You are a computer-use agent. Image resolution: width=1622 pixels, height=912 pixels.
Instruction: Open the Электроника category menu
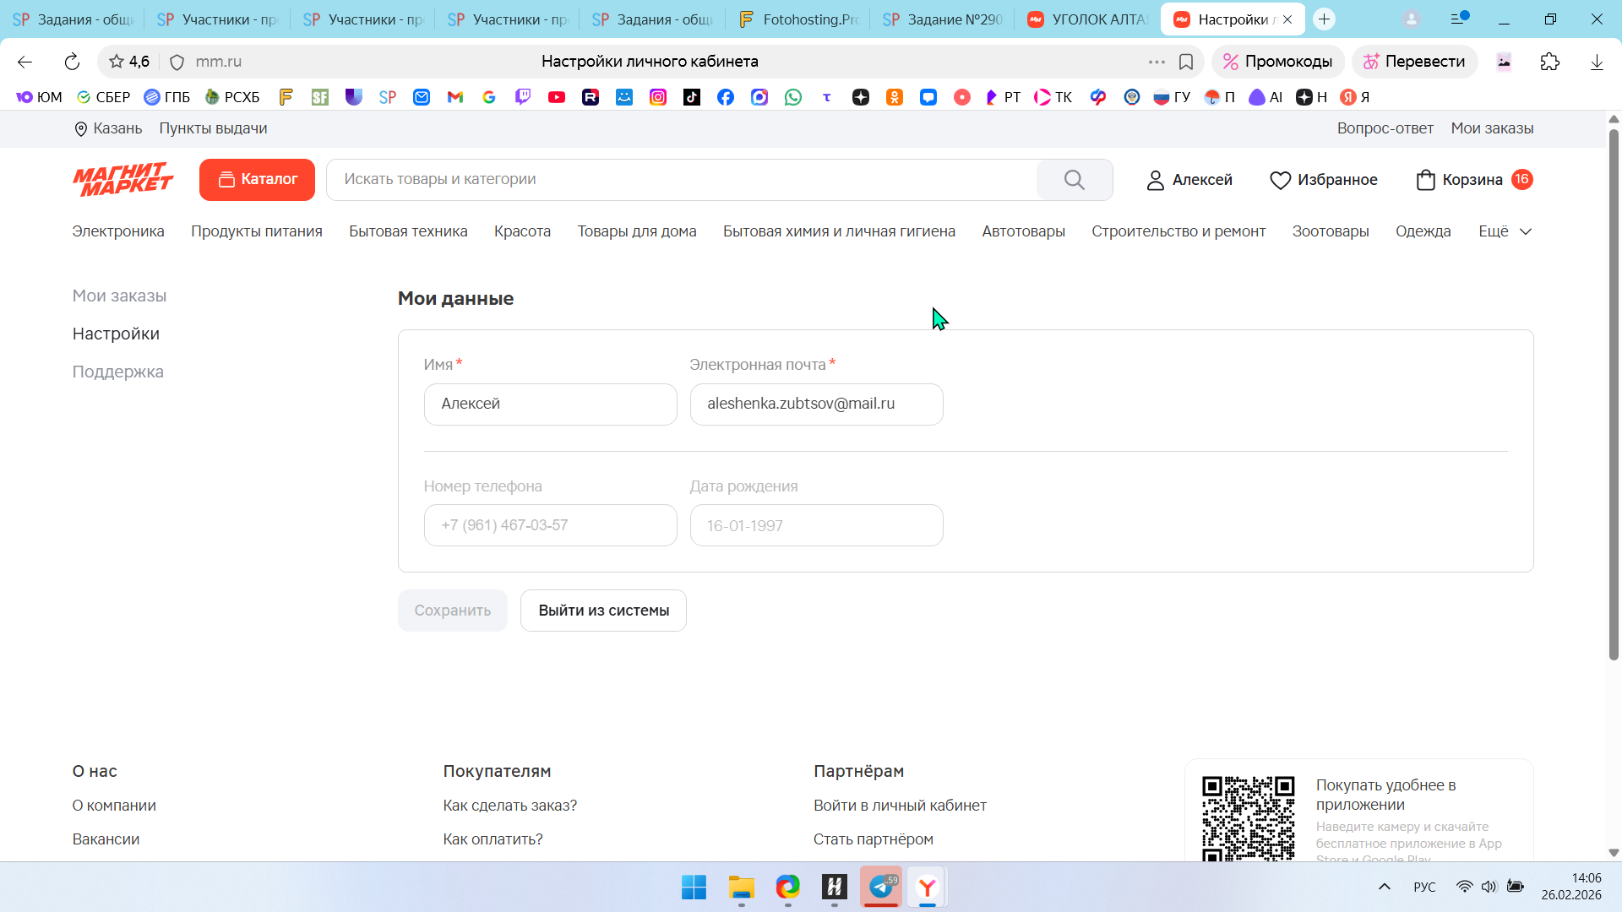click(118, 231)
